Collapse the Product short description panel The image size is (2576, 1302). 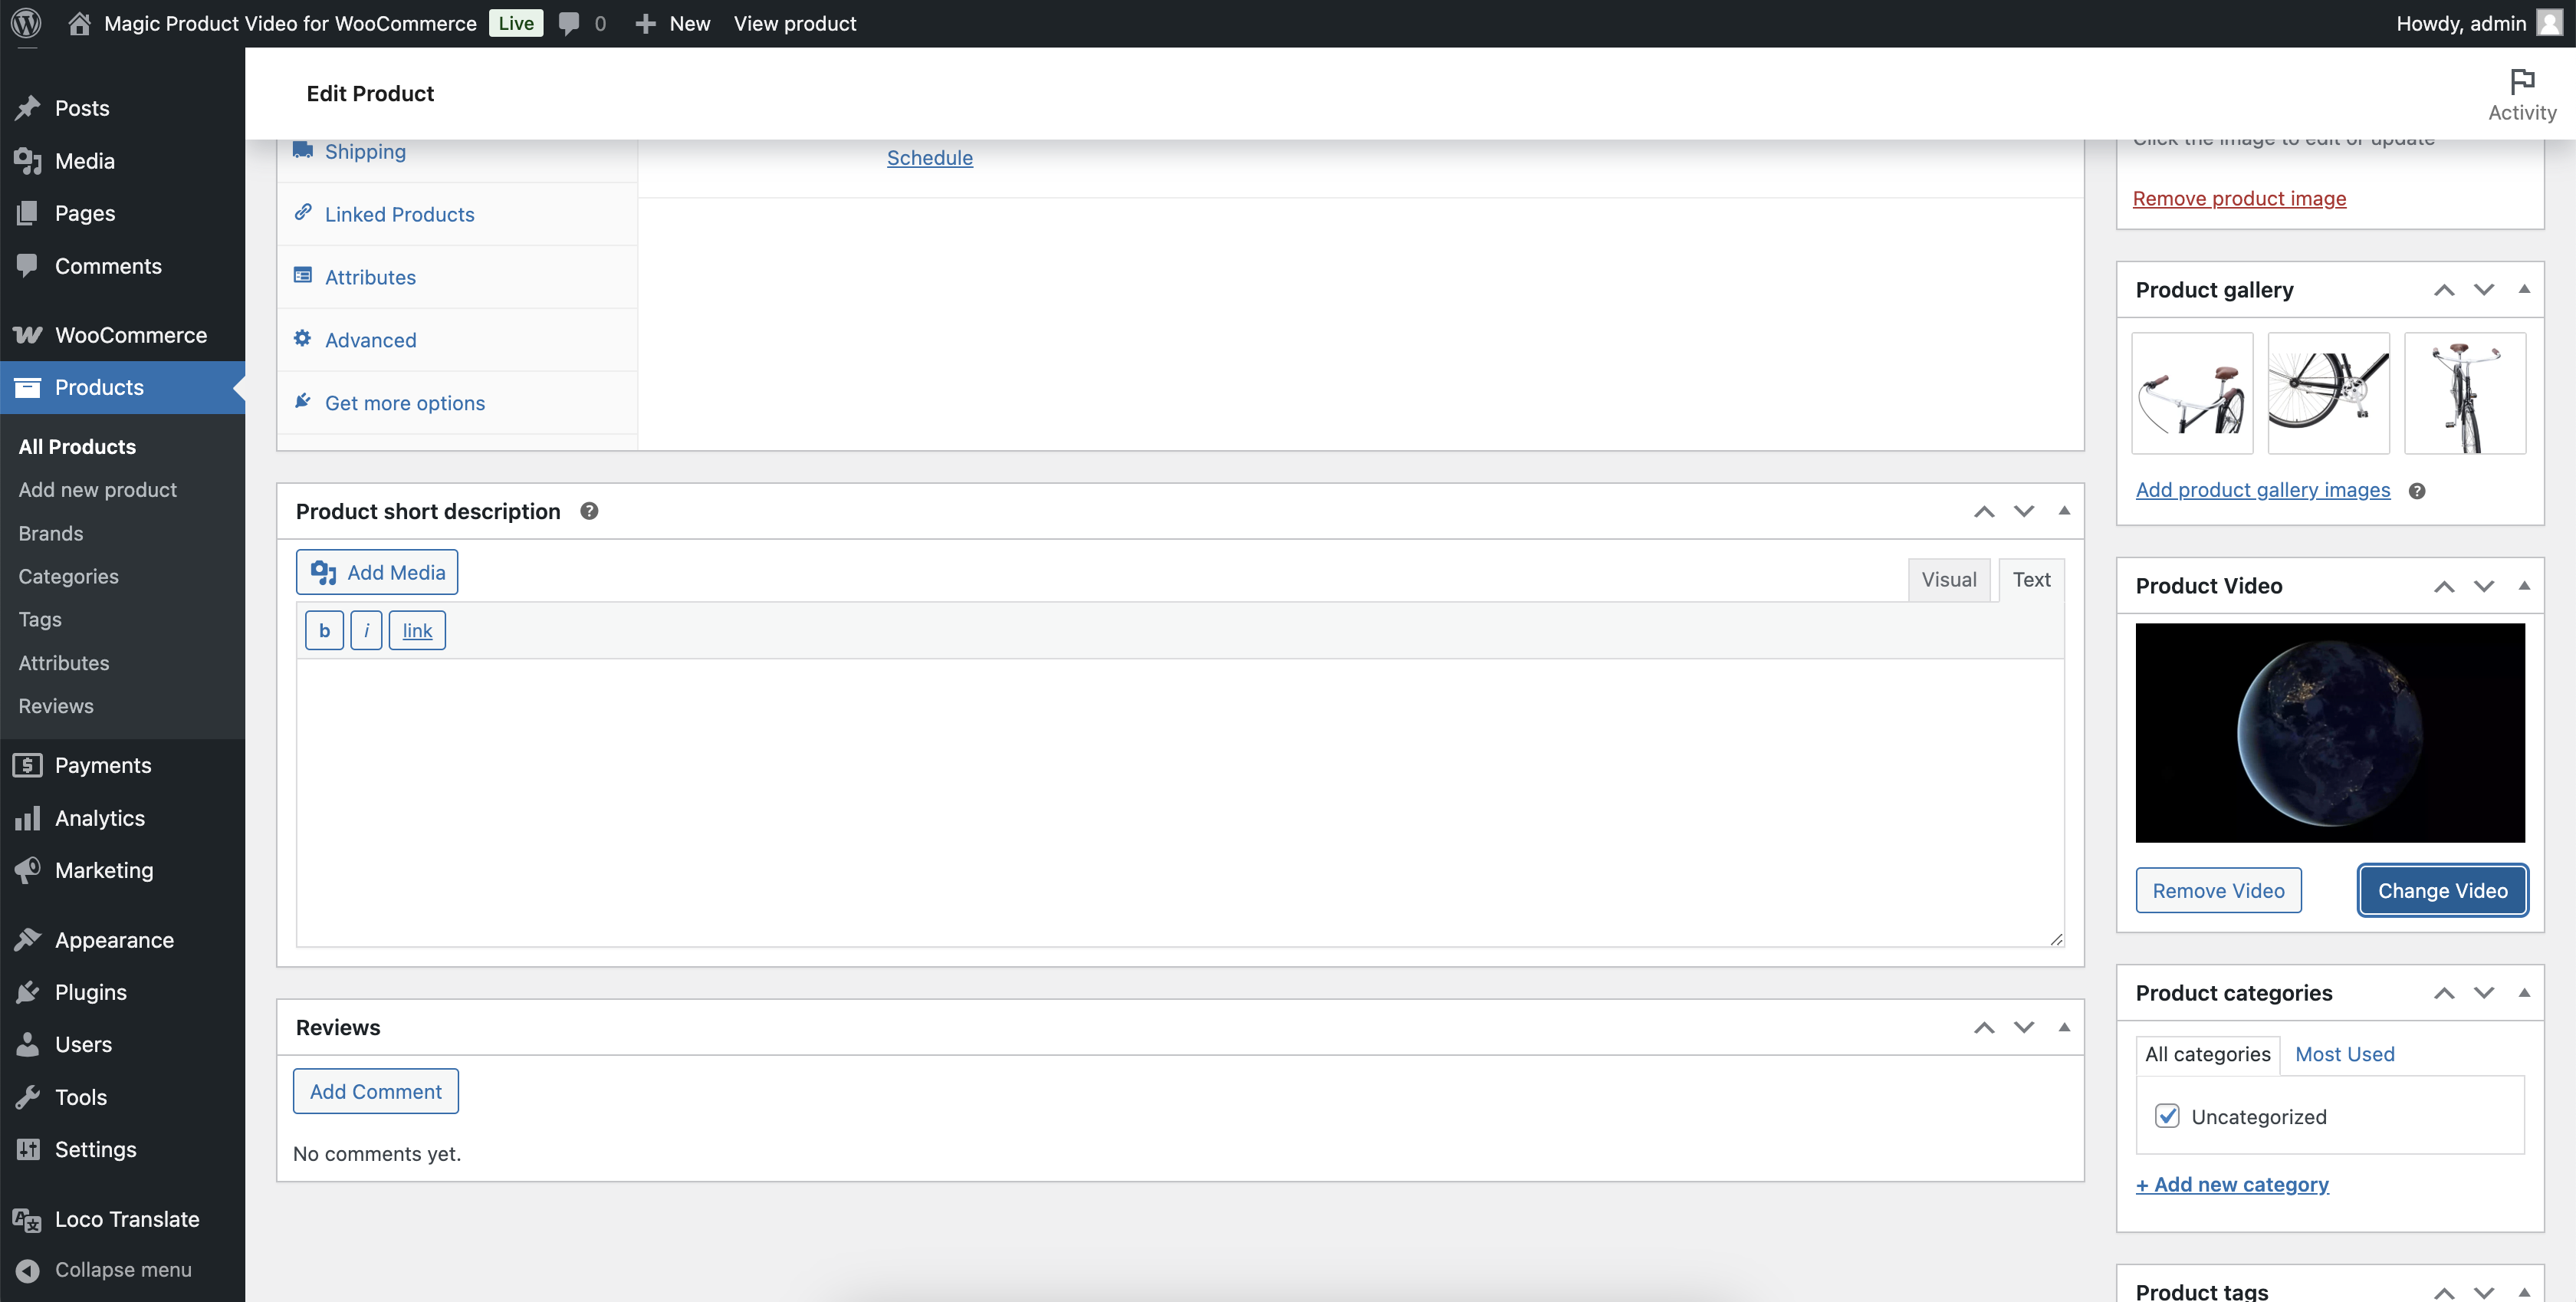click(2064, 511)
